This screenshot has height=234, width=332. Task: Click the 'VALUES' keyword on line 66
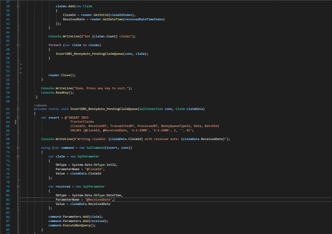pyautogui.click(x=76, y=130)
